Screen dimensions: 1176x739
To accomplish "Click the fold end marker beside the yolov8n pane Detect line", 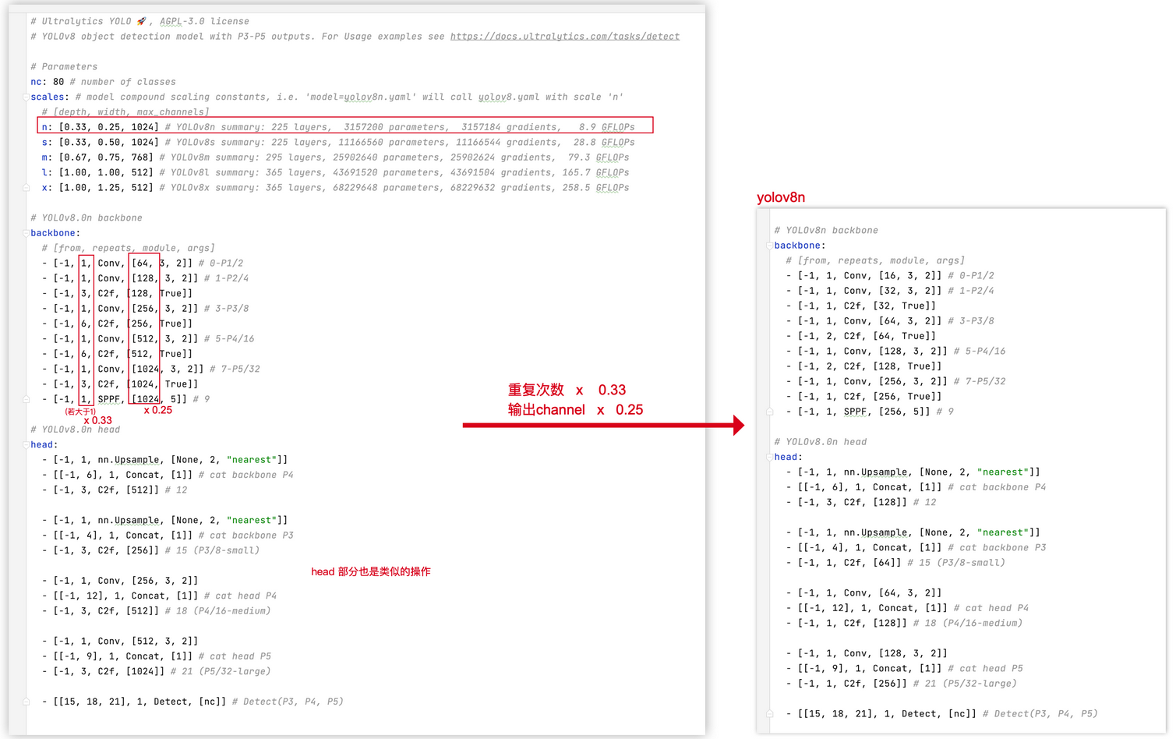I will [769, 714].
